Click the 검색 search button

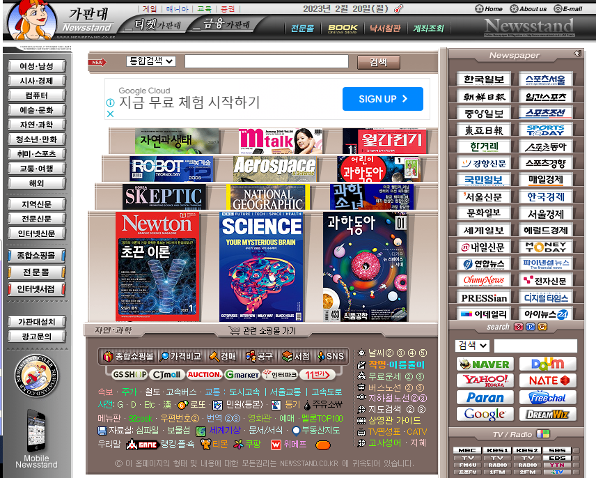pos(379,63)
